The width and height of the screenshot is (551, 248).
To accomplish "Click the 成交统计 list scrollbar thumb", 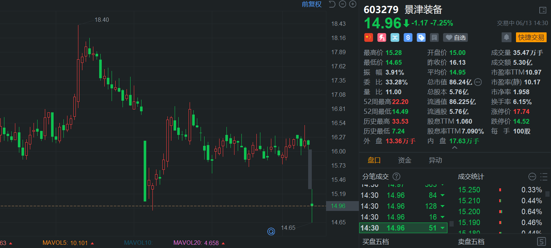I will coord(547,193).
